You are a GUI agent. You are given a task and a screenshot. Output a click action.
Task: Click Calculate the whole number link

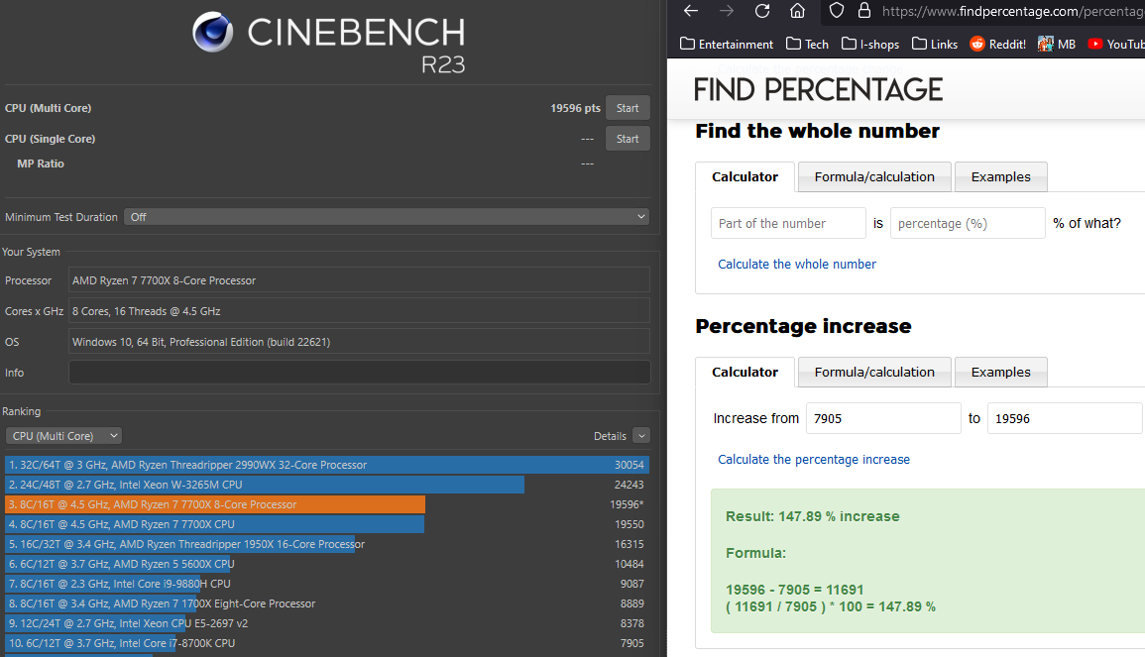797,265
